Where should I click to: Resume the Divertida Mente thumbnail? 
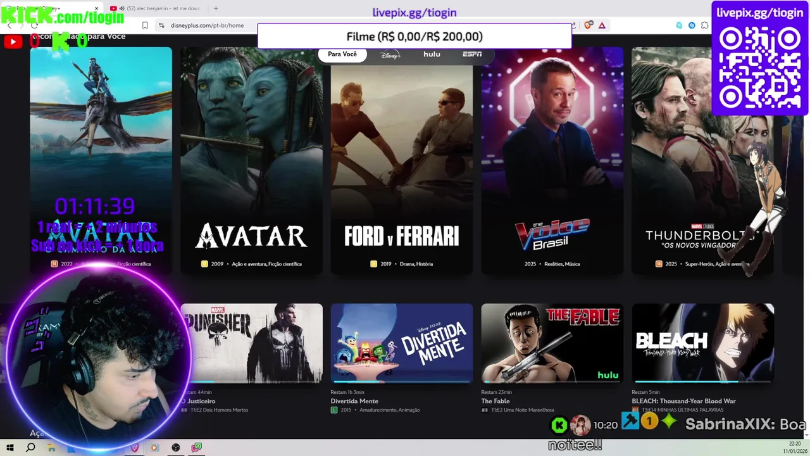click(402, 343)
